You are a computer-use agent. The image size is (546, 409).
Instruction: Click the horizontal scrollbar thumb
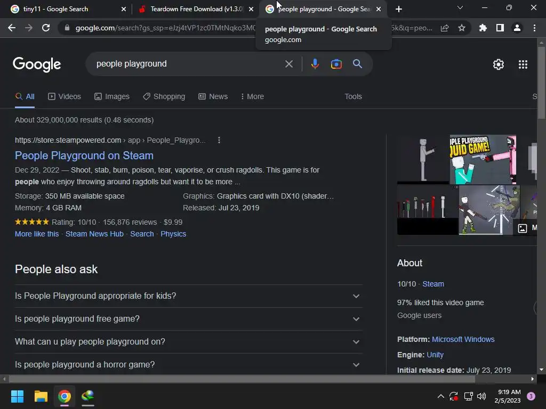pyautogui.click(x=242, y=379)
